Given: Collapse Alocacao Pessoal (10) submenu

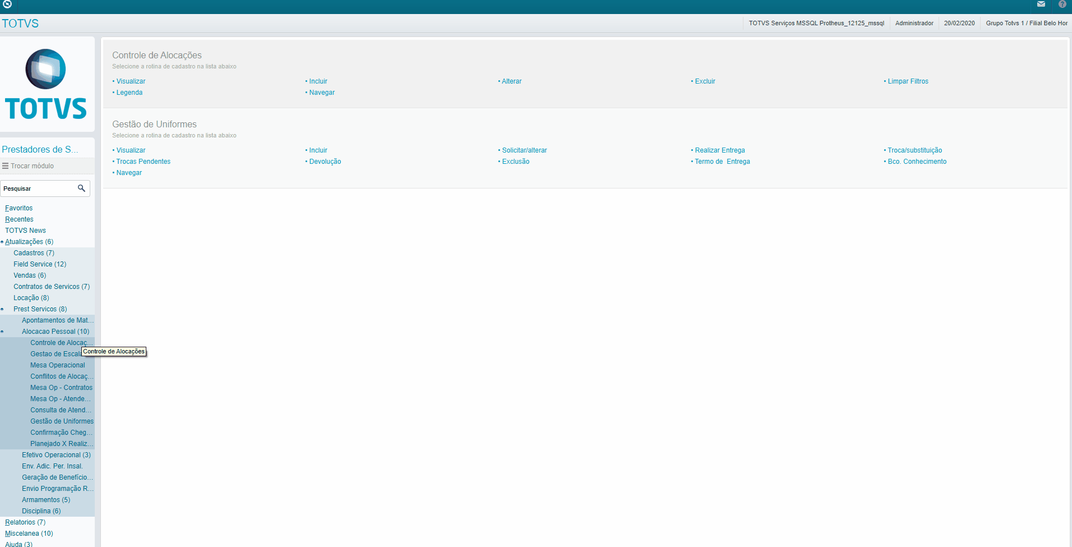Looking at the screenshot, I should 56,332.
